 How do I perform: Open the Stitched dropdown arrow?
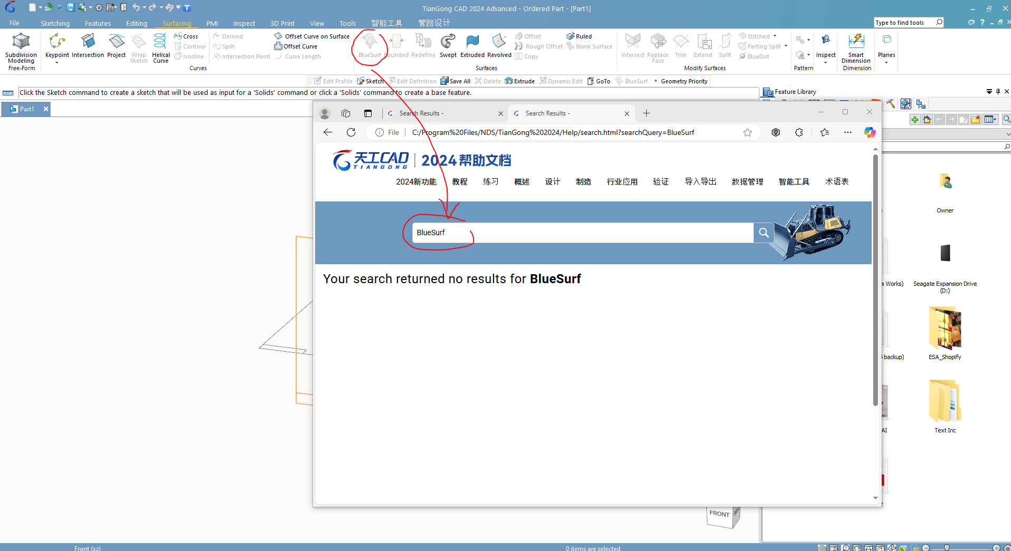(x=775, y=36)
